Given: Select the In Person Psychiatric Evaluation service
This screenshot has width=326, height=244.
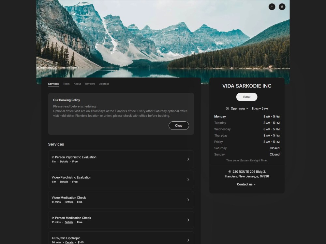Looking at the screenshot, I should [121, 159].
